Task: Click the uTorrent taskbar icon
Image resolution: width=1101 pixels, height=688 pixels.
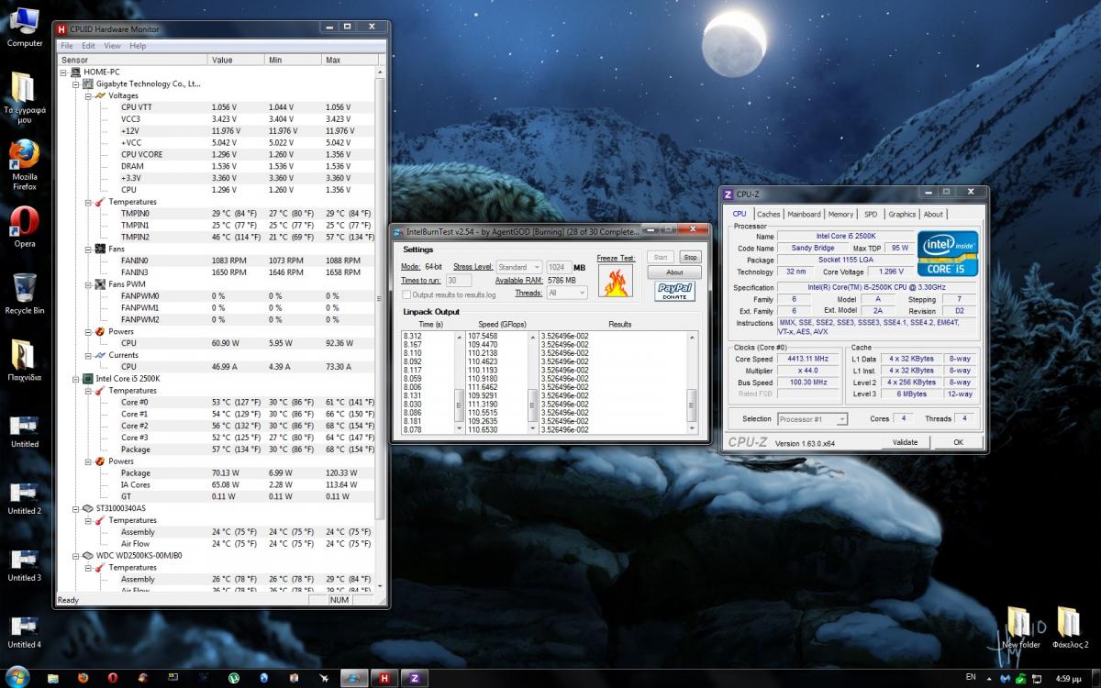Action: point(234,678)
